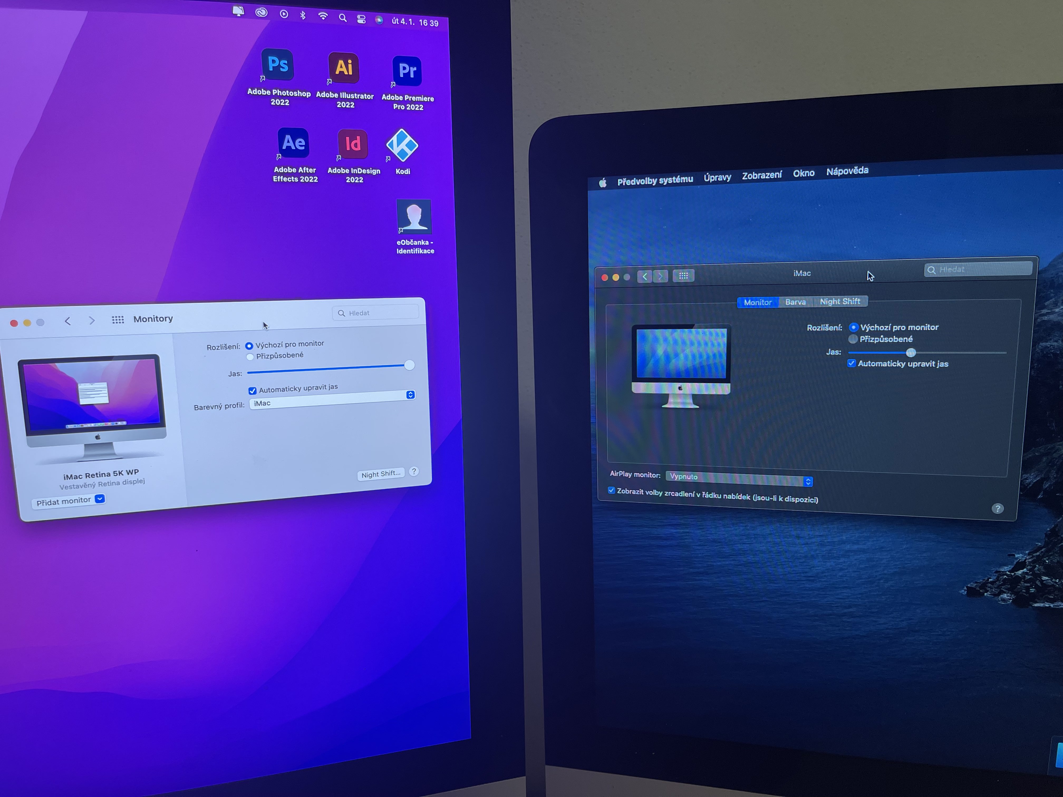The height and width of the screenshot is (797, 1063).
Task: Toggle the Zobrazit volby zrcadlení checkbox
Action: [611, 490]
